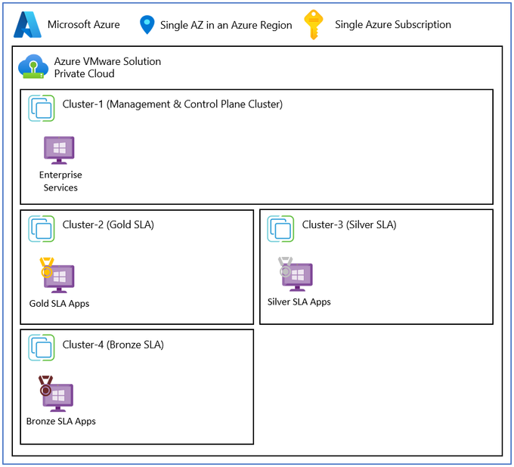This screenshot has width=514, height=467.
Task: Select the Bronze SLA Apps VM icon
Action: (x=56, y=394)
